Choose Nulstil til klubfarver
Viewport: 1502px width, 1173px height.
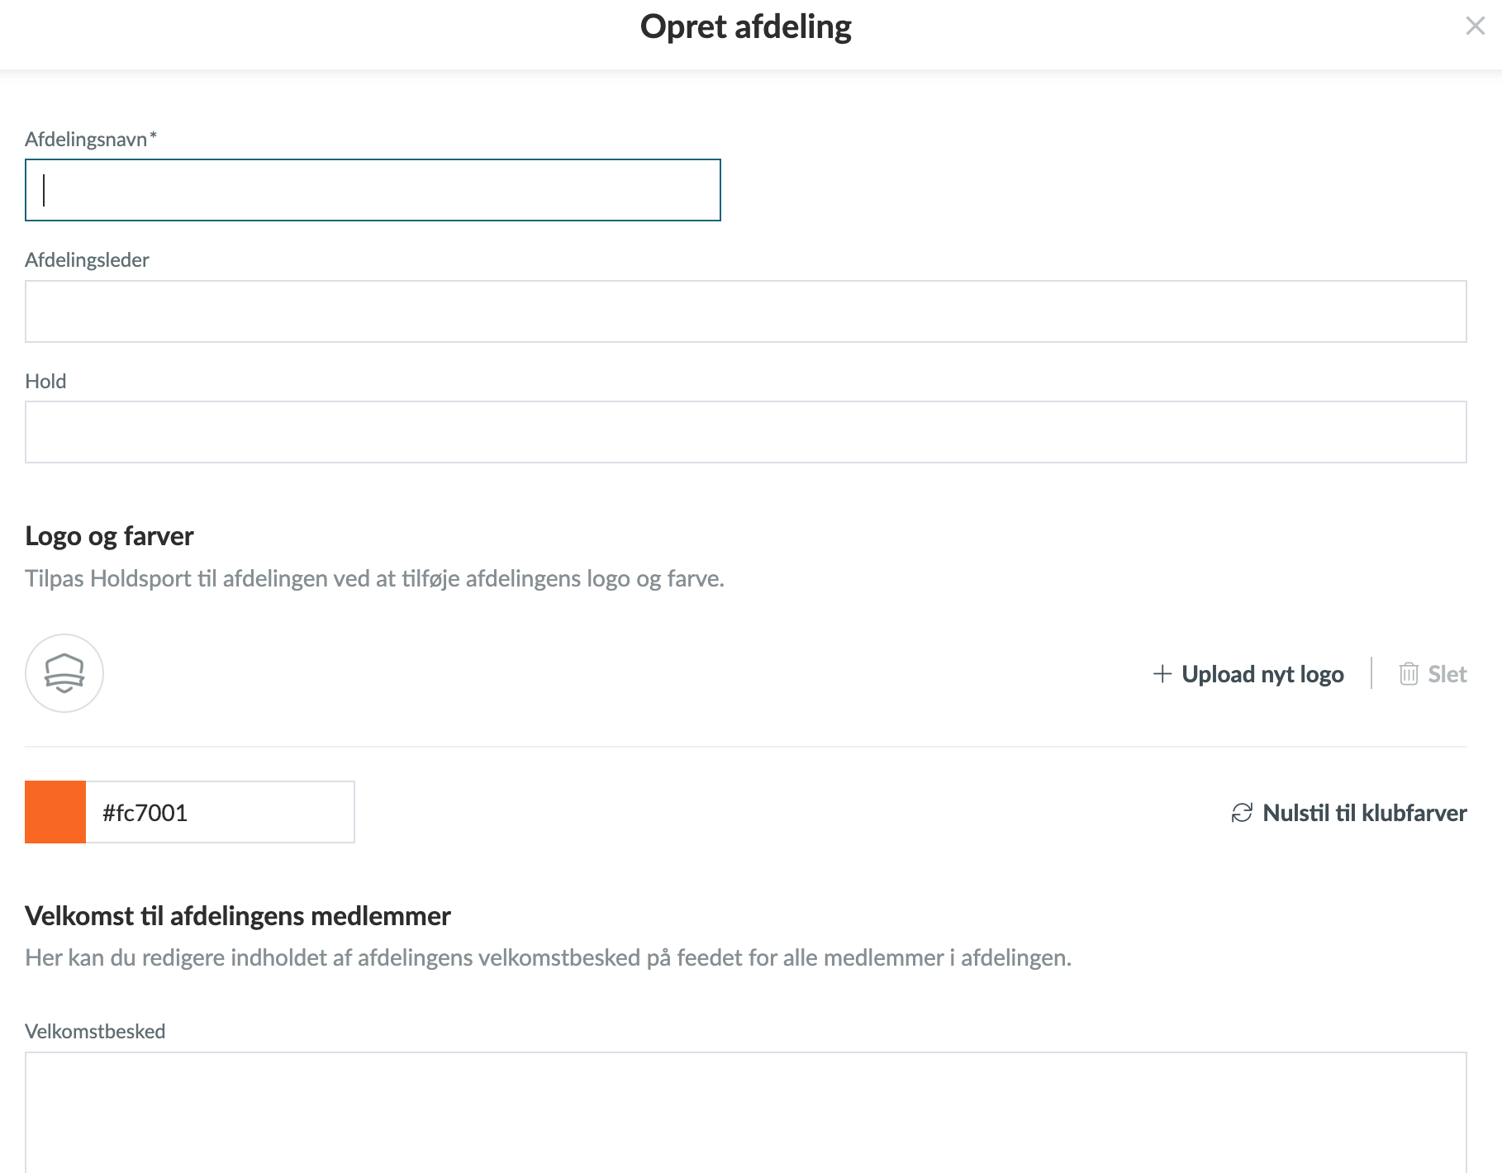pos(1365,813)
